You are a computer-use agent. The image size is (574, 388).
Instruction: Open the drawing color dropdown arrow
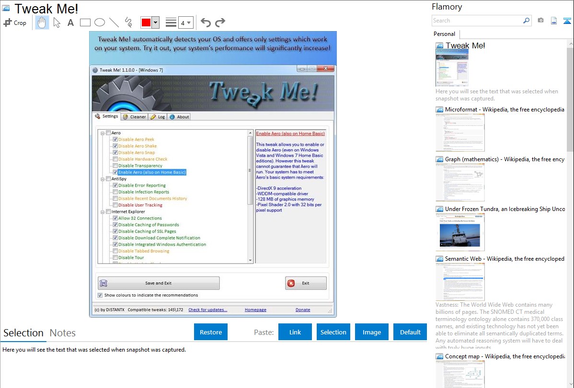point(155,22)
